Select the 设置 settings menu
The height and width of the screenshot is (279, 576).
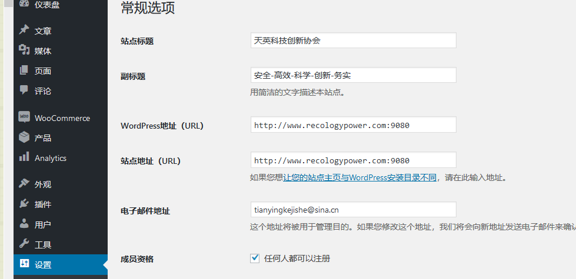coord(61,264)
